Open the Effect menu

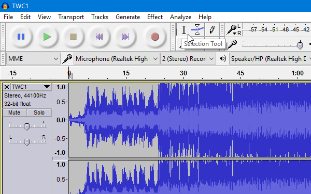pyautogui.click(x=155, y=17)
